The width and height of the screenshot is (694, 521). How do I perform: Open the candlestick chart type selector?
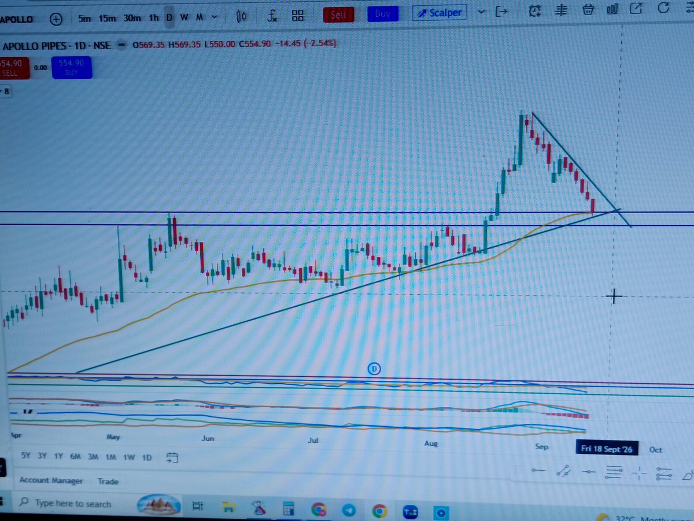pyautogui.click(x=242, y=17)
